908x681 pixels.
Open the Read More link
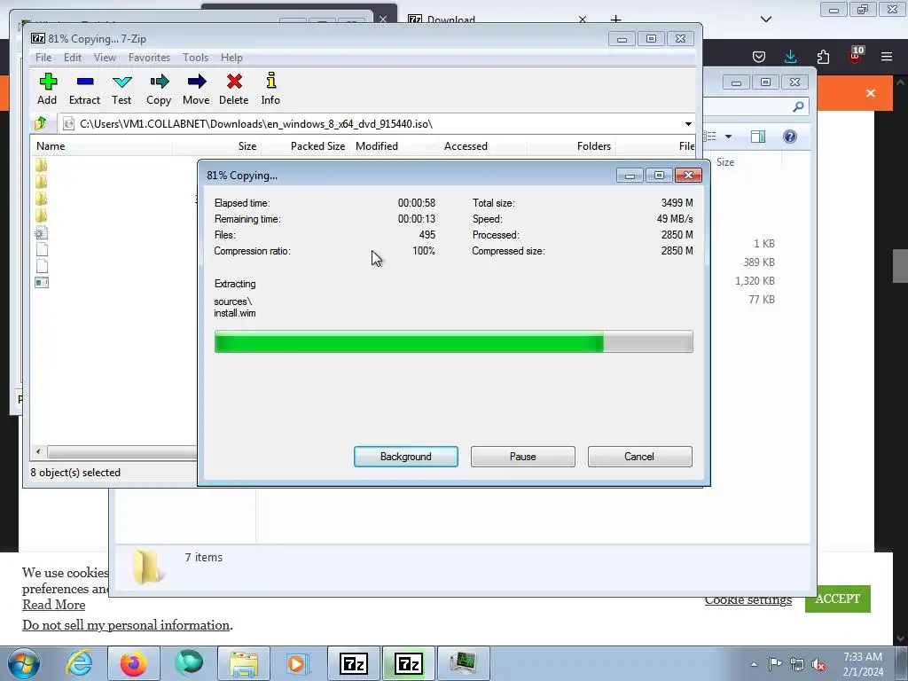[54, 605]
